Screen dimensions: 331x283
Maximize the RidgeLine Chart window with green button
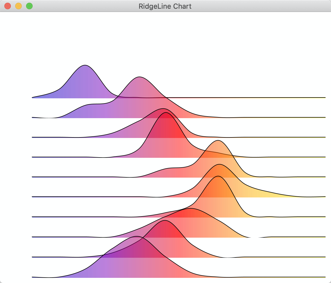click(29, 6)
